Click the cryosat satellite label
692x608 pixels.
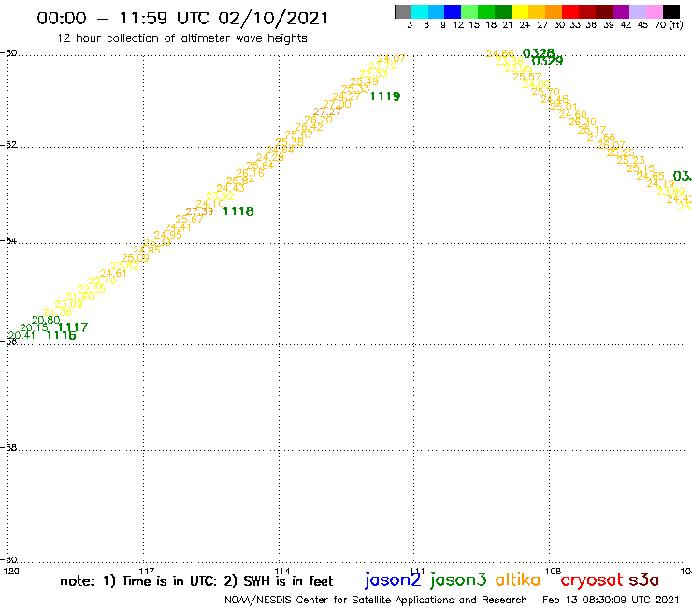pos(592,580)
